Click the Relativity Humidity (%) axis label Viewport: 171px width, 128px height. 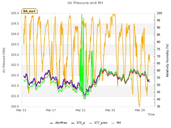click(167, 61)
